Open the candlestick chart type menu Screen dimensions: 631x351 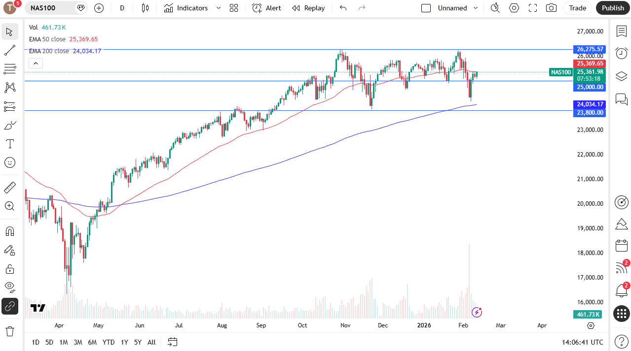(145, 8)
